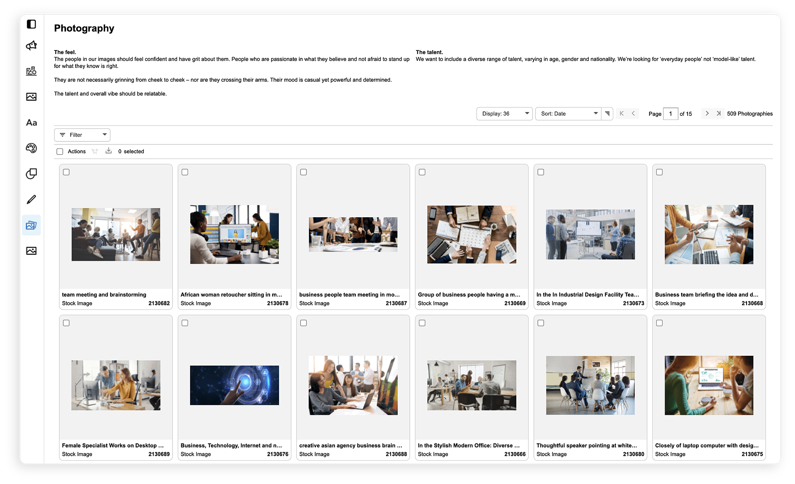Click title 'Group of business people having a m...'

tap(469, 295)
